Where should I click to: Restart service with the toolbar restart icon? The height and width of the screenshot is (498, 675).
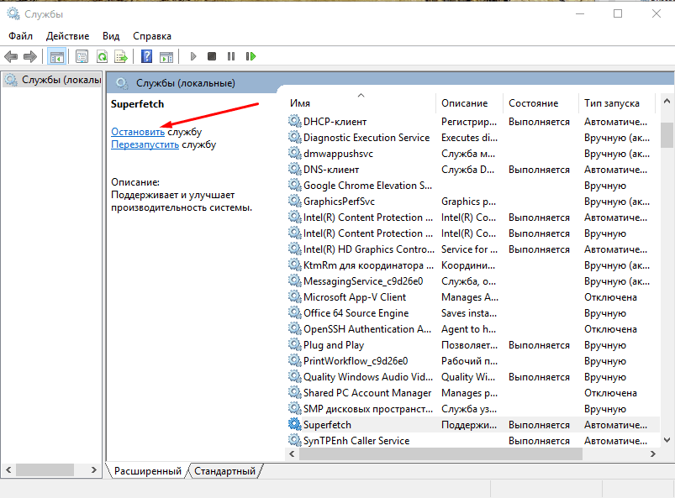(x=250, y=56)
